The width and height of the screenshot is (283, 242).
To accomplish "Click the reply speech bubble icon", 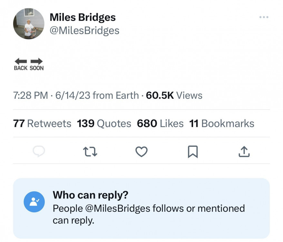I will (x=38, y=151).
